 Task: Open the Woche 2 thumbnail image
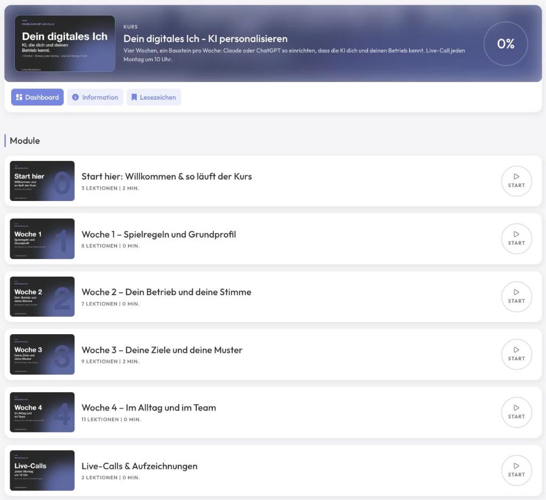pyautogui.click(x=42, y=297)
